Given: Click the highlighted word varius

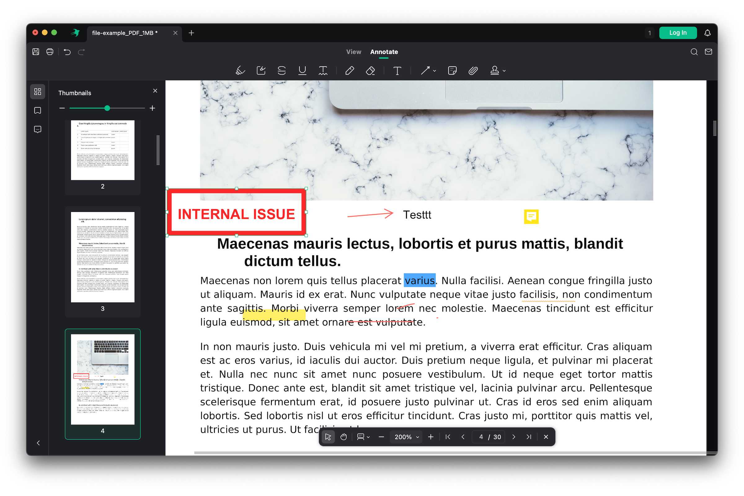Looking at the screenshot, I should (419, 280).
